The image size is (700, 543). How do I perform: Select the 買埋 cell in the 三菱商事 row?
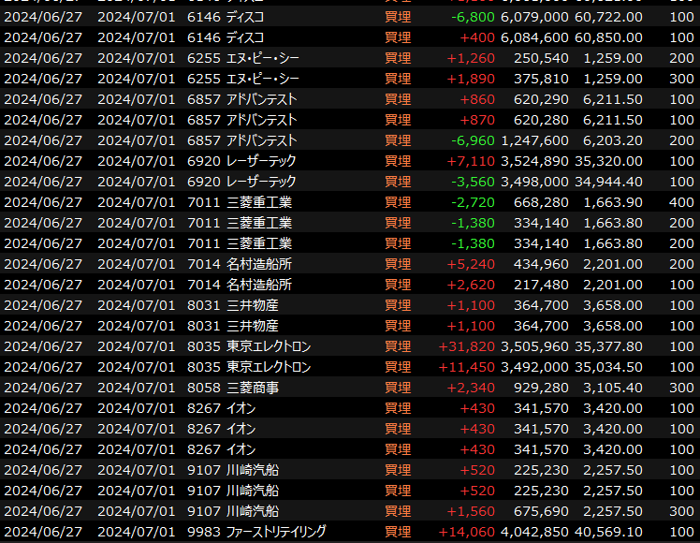[x=398, y=388]
